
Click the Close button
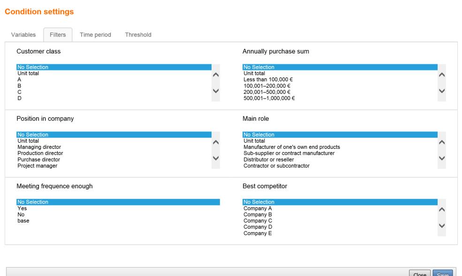[x=420, y=273]
